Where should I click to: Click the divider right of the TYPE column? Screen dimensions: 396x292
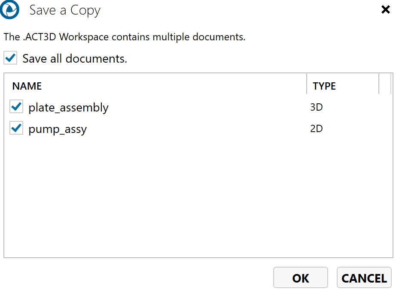379,84
